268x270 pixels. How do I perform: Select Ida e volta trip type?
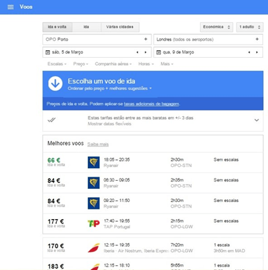click(58, 27)
